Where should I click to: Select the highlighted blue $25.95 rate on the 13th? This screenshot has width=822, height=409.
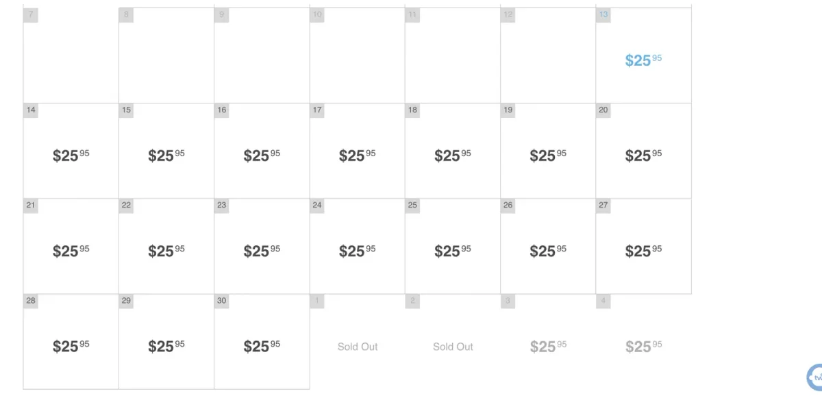[x=643, y=60]
